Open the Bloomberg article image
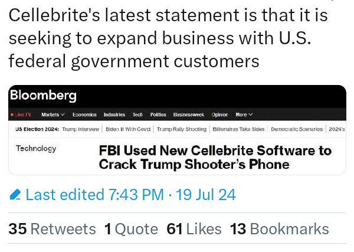The width and height of the screenshot is (354, 252). coord(177,130)
